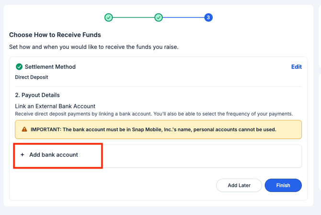Click the Settlement Method heading
The image size is (321, 215).
click(x=50, y=67)
